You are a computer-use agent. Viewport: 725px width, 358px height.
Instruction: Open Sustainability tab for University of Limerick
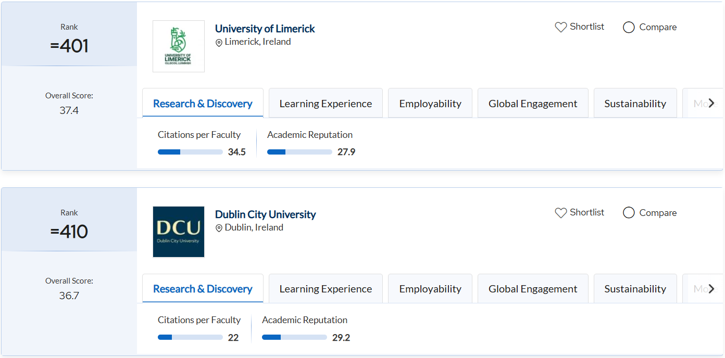click(635, 104)
